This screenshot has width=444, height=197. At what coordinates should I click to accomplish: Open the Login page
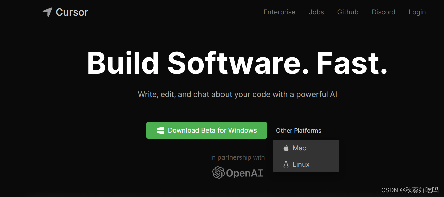pyautogui.click(x=417, y=12)
